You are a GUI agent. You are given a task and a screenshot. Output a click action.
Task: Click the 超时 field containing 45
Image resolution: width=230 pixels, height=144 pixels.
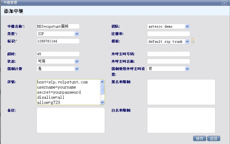[58, 54]
